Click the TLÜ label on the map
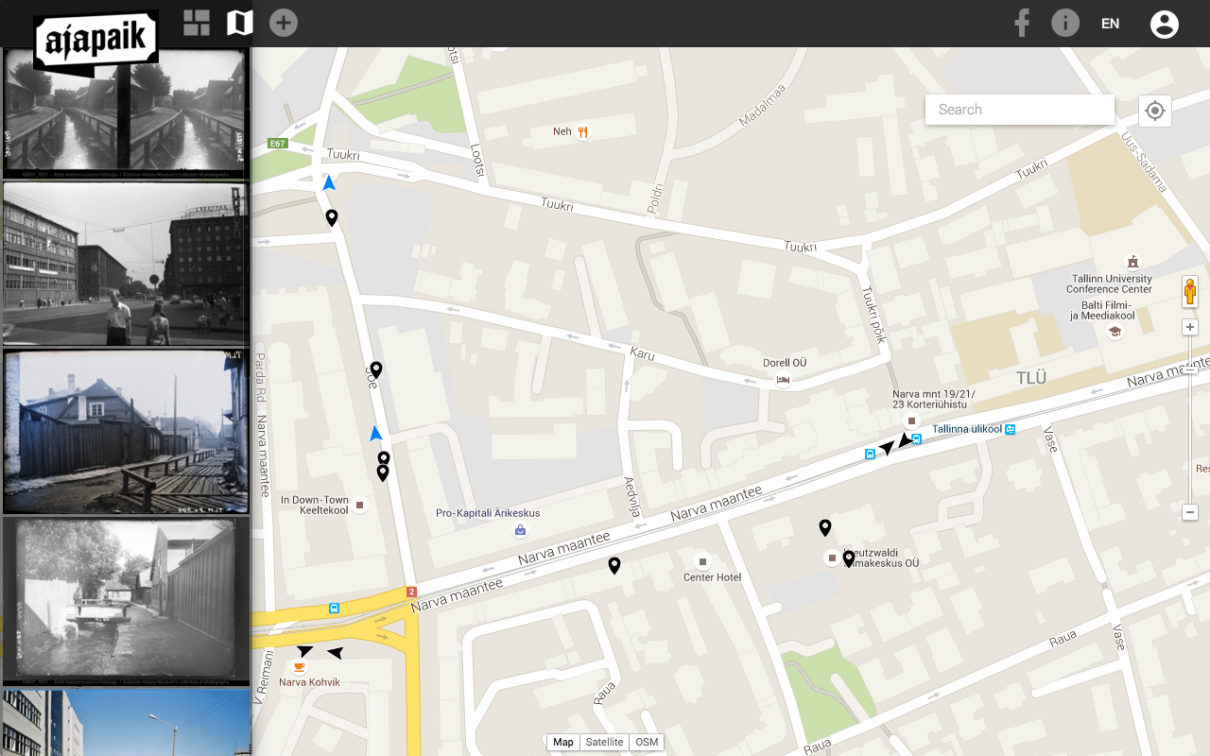Screen dimensions: 1210x756 1031,378
